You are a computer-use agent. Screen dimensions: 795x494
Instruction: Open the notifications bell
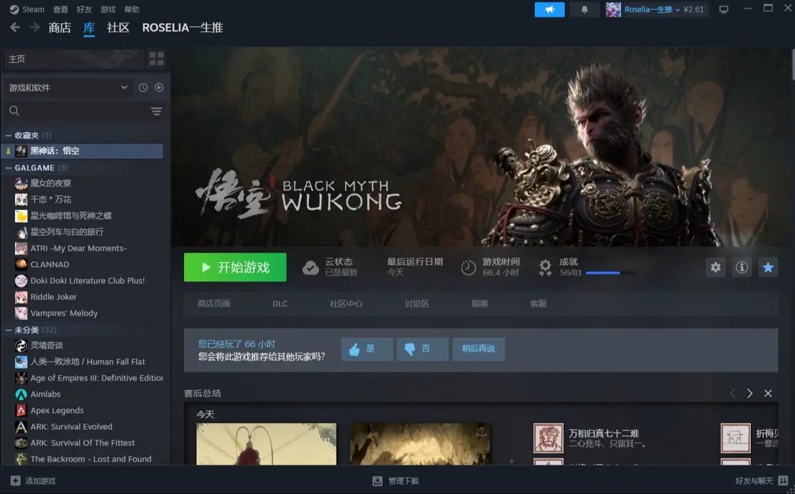(584, 10)
